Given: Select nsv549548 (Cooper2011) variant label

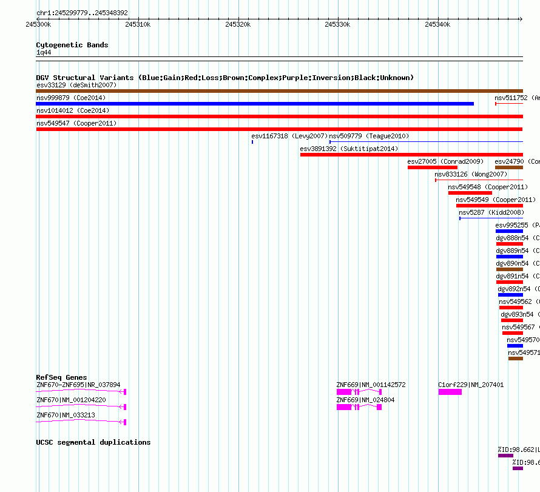Looking at the screenshot, I should [x=488, y=187].
